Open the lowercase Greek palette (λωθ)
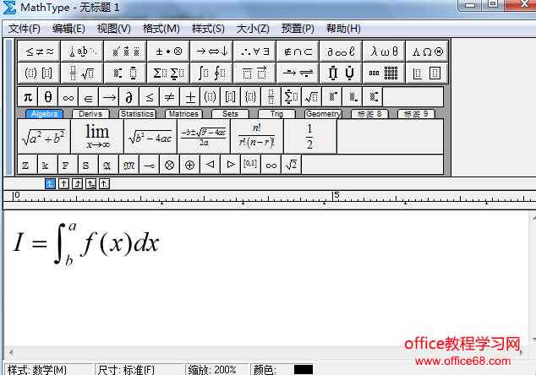The width and height of the screenshot is (536, 375). coord(384,52)
